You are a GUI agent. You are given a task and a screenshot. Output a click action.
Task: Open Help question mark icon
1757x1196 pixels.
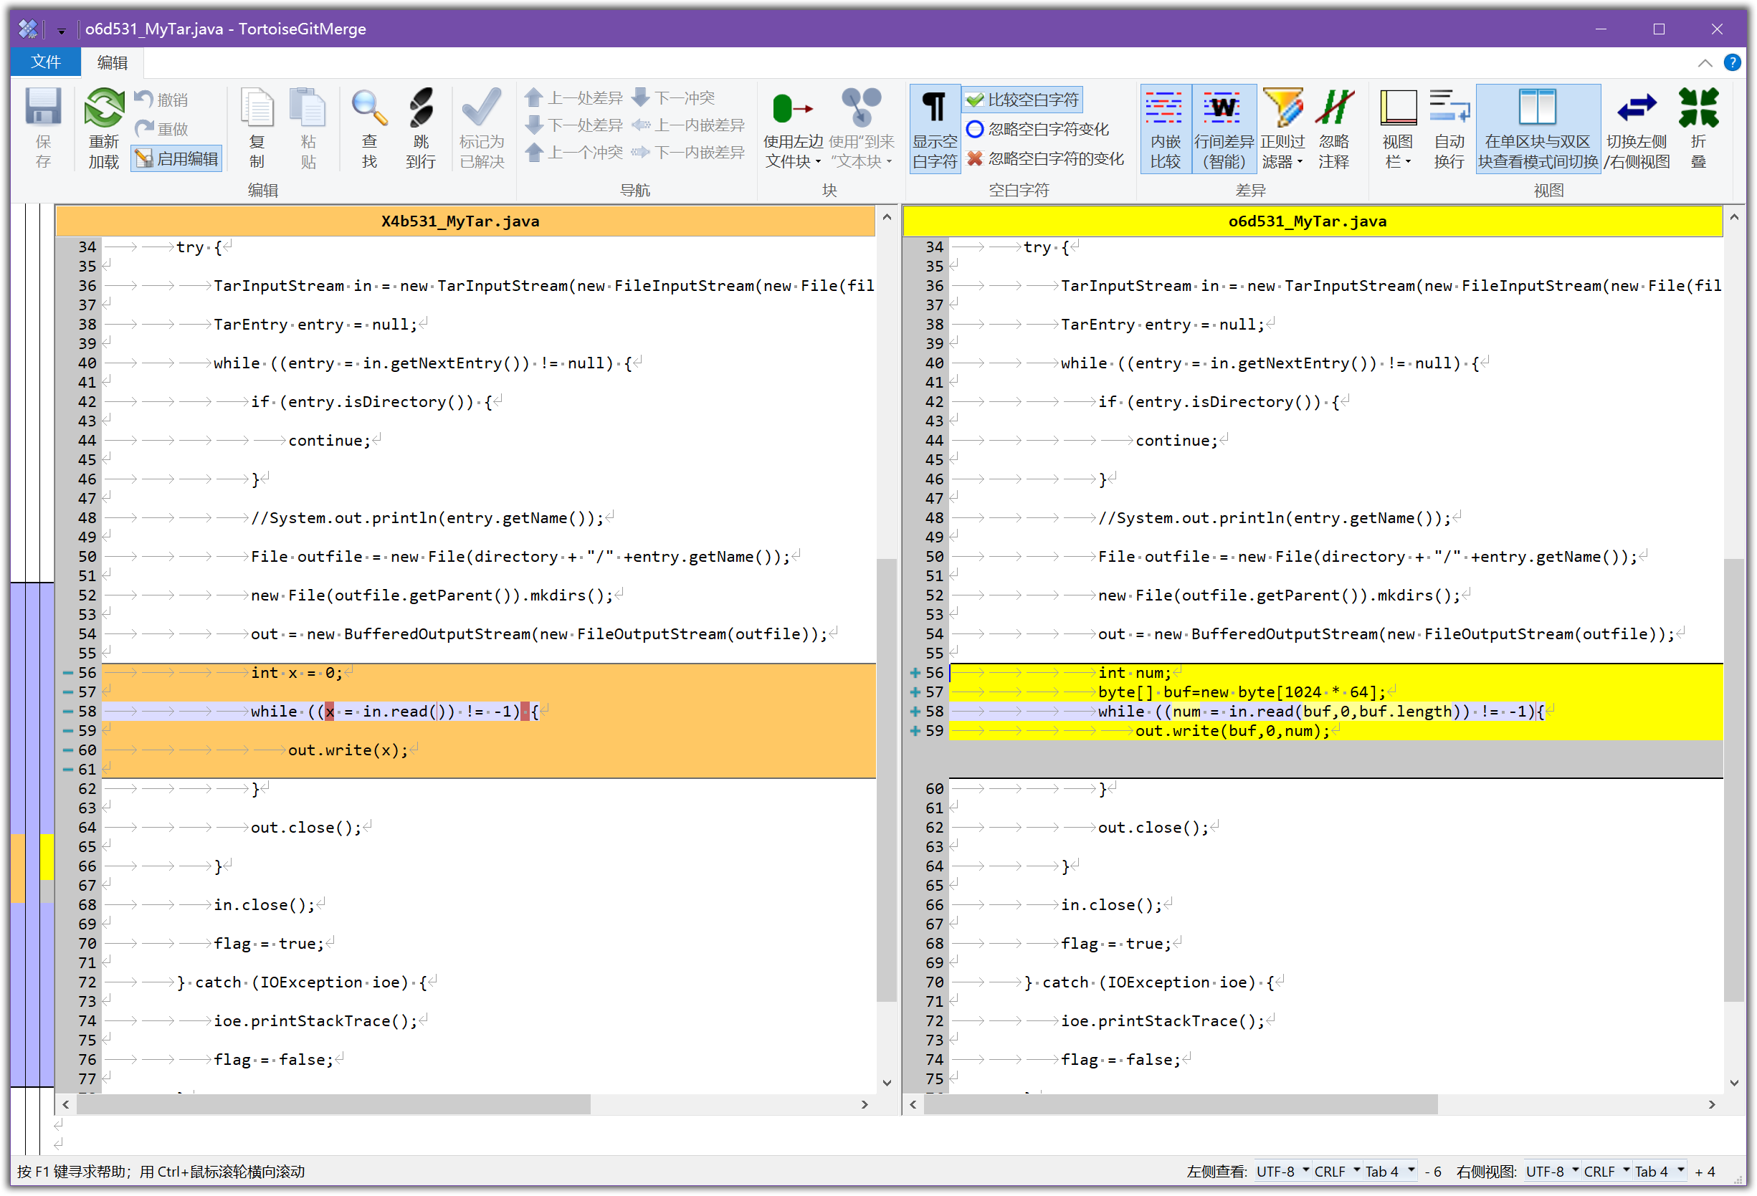pyautogui.click(x=1731, y=62)
